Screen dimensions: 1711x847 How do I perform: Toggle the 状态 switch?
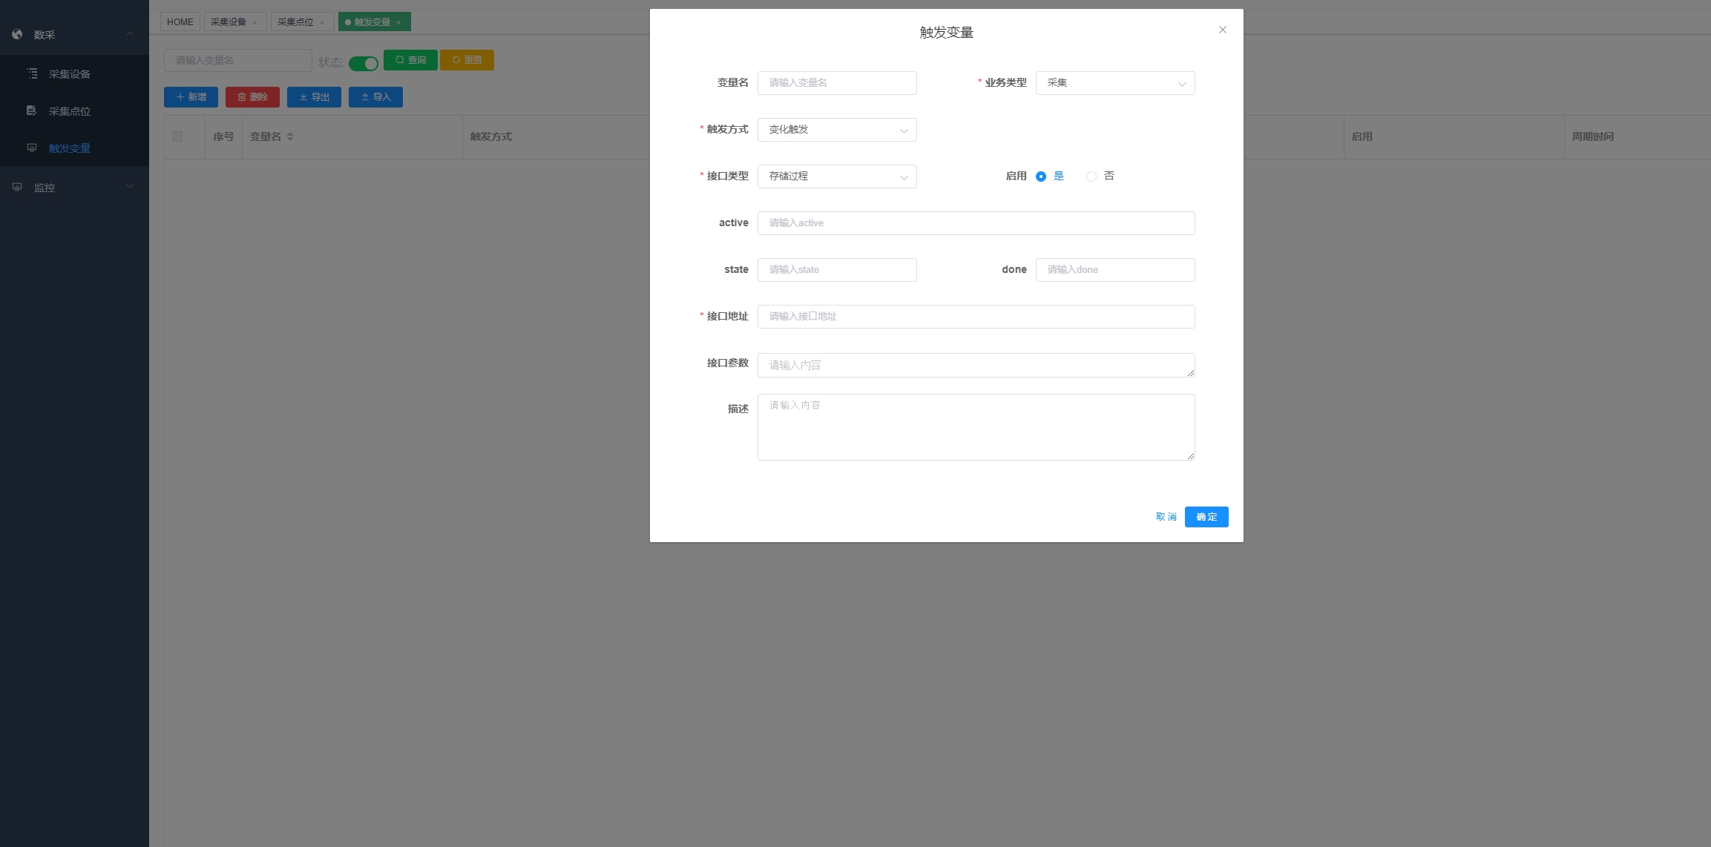tap(364, 63)
